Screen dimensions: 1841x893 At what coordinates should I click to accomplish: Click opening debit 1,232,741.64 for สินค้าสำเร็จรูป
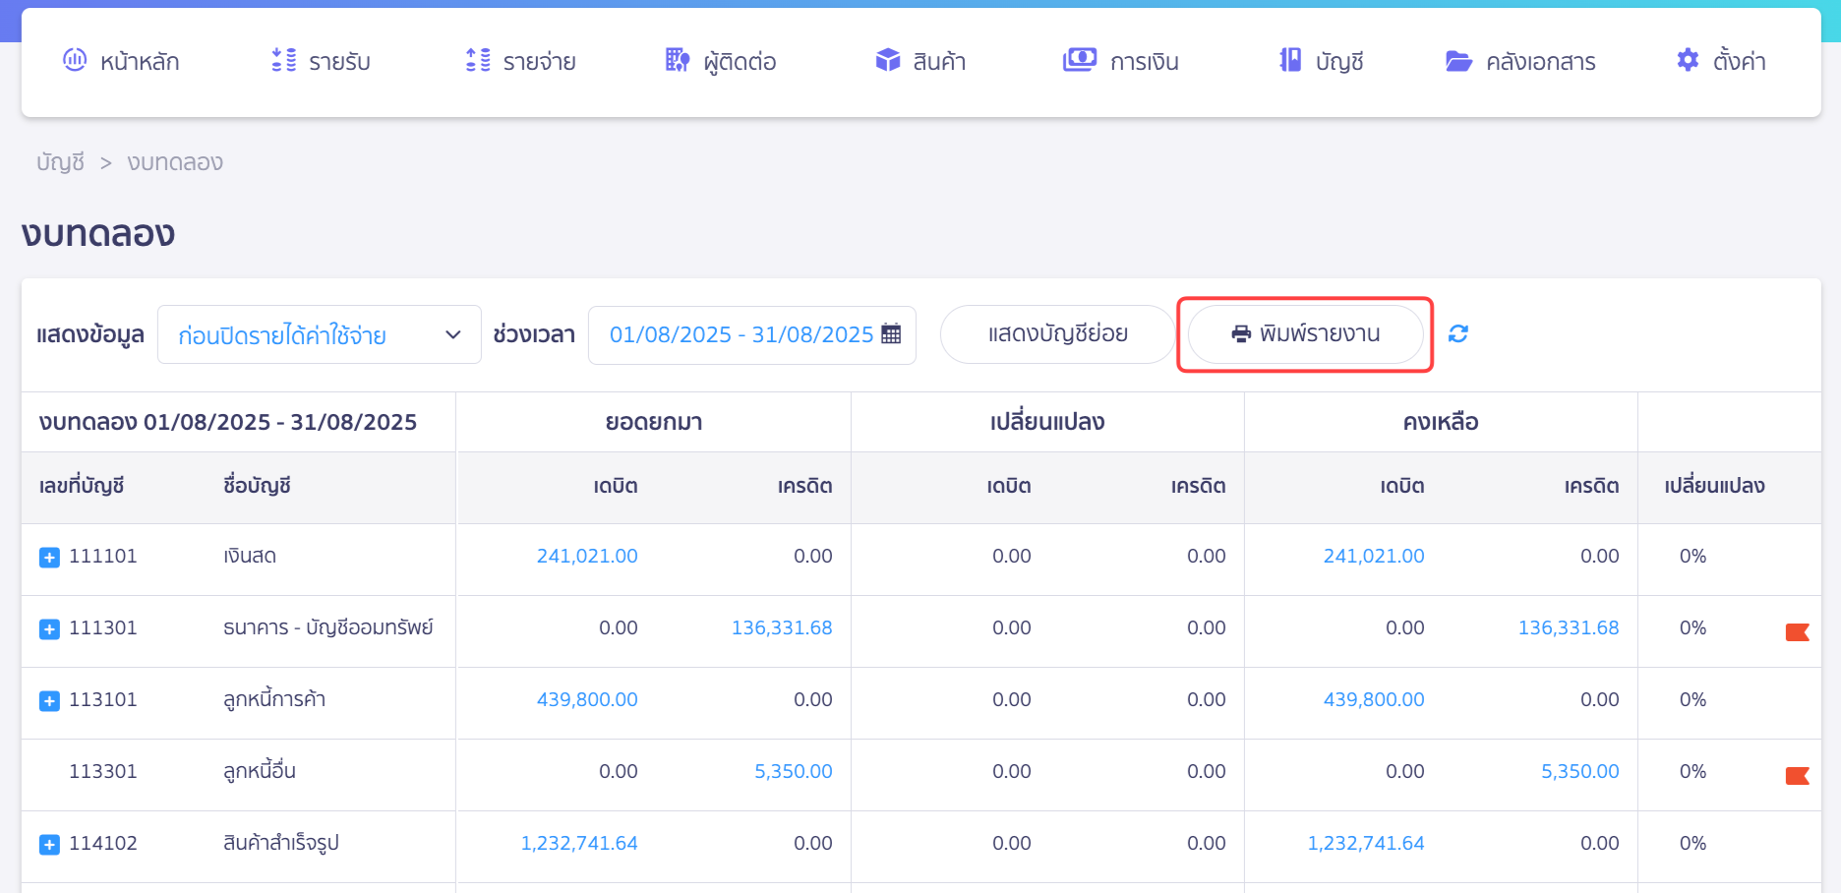(579, 843)
